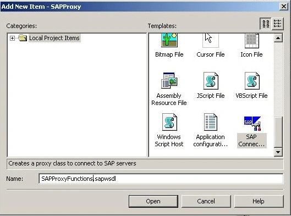This screenshot has height=216, width=291.
Task: Pick the Windows Script Host icon
Action: point(169,122)
